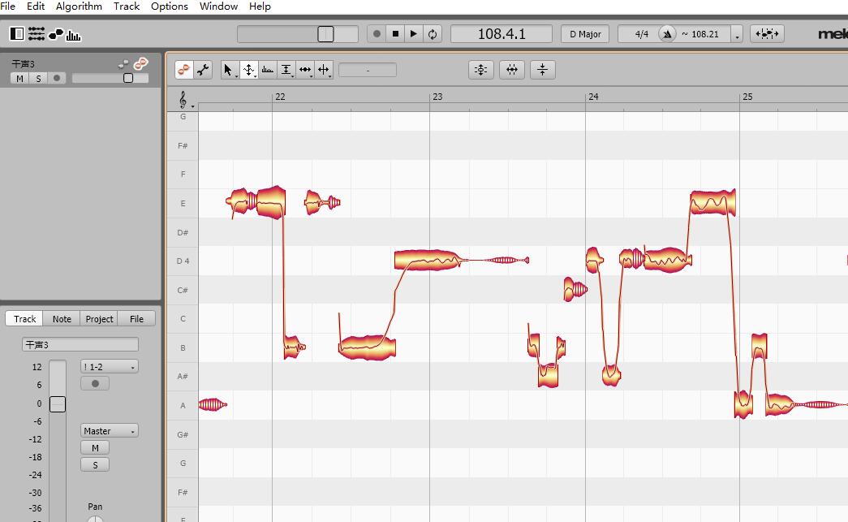The image size is (848, 522).
Task: Select the long D4 note blob at bar 23
Action: [x=427, y=261]
